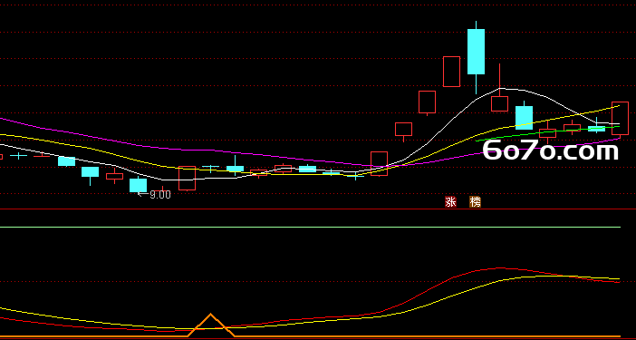Select the orange triangle signal in indicator panel
The image size is (636, 340).
pos(210,325)
